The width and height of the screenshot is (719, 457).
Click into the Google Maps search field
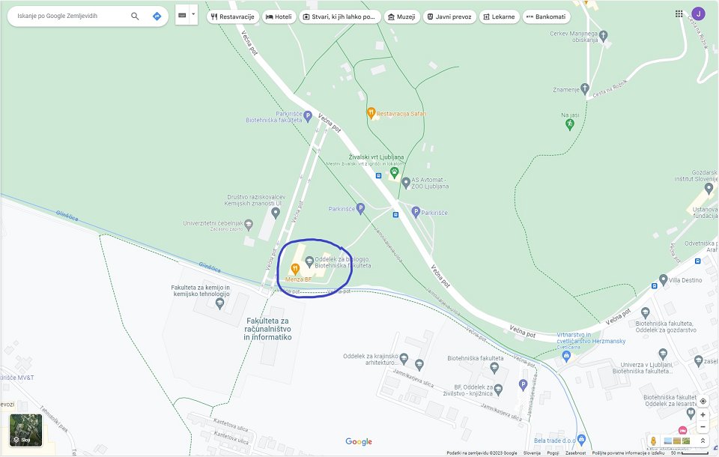point(69,16)
